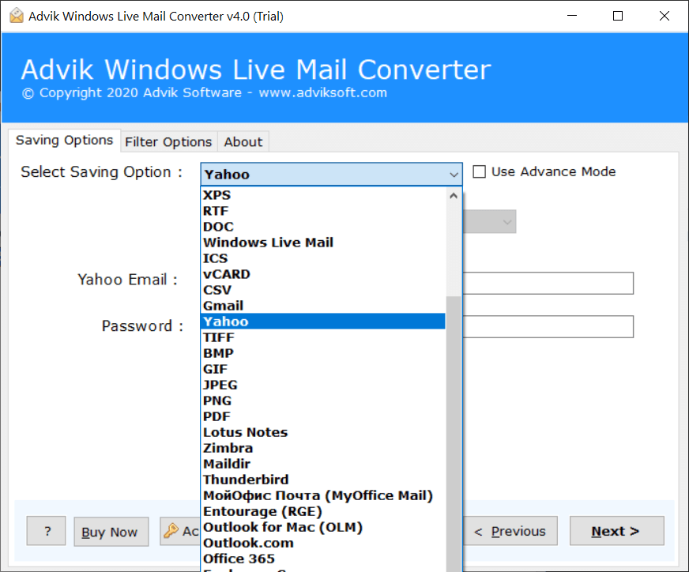Select vCARD option

pyautogui.click(x=323, y=274)
